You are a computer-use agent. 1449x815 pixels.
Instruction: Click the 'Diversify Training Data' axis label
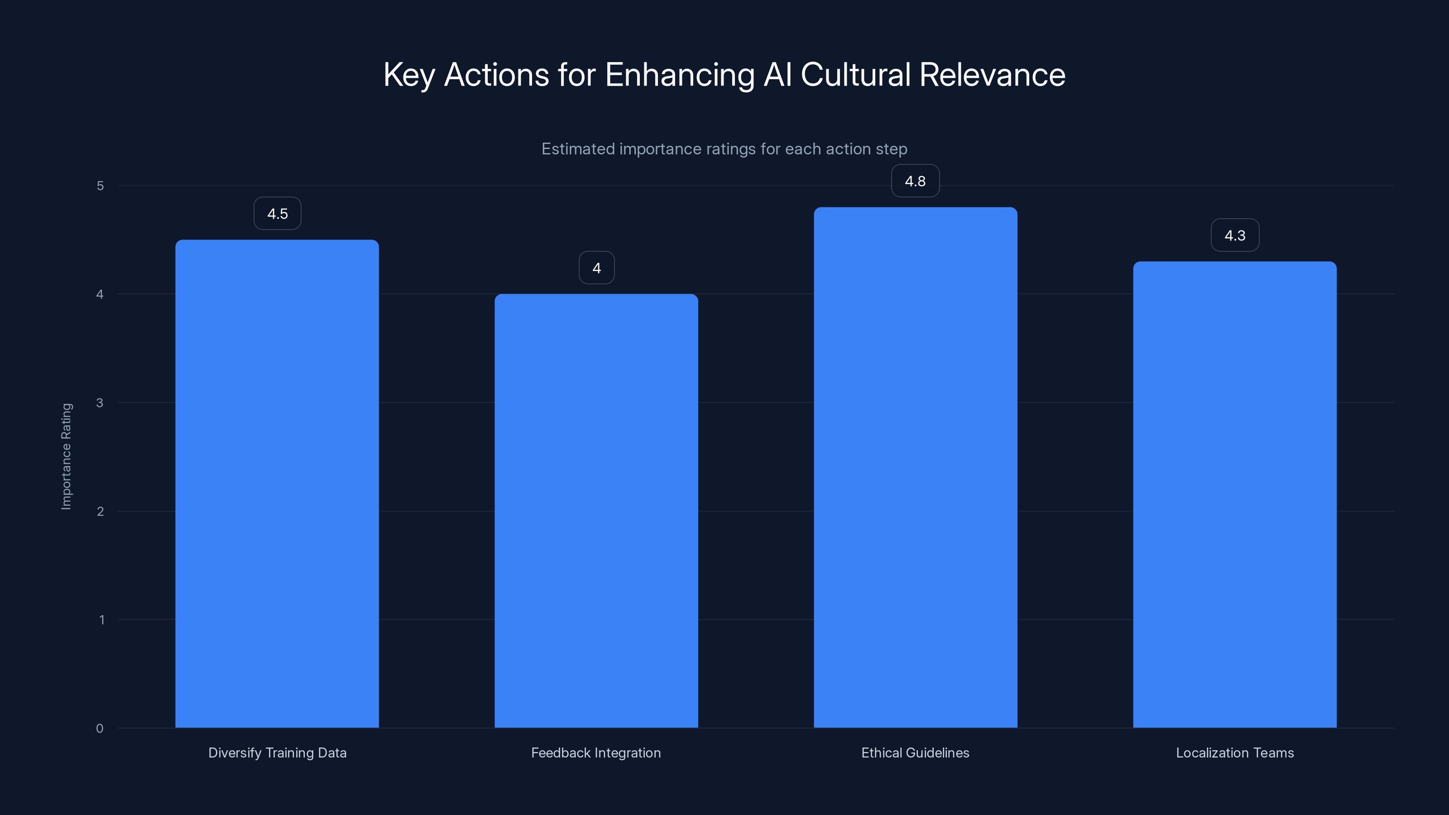(x=277, y=753)
